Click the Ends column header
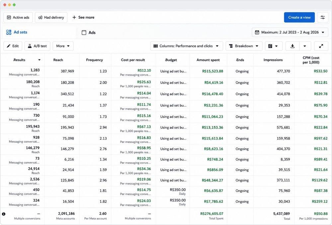 (x=240, y=60)
